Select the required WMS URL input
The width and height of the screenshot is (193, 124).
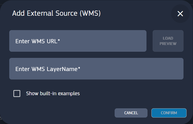(x=78, y=41)
